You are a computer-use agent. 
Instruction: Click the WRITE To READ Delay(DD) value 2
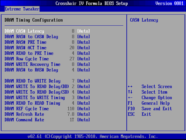click(73, 86)
